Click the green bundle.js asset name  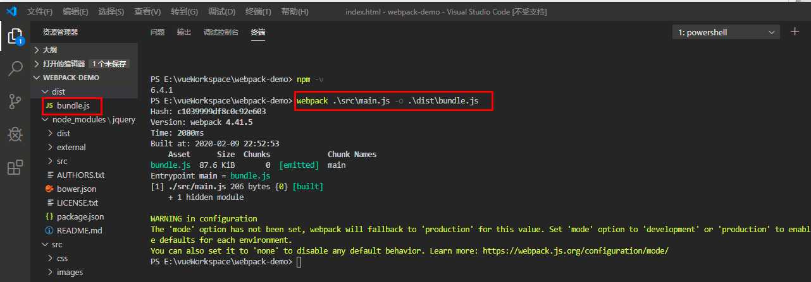coord(170,165)
